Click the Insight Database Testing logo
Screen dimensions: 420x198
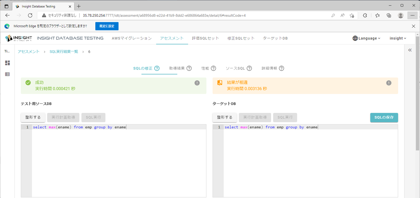click(x=19, y=38)
